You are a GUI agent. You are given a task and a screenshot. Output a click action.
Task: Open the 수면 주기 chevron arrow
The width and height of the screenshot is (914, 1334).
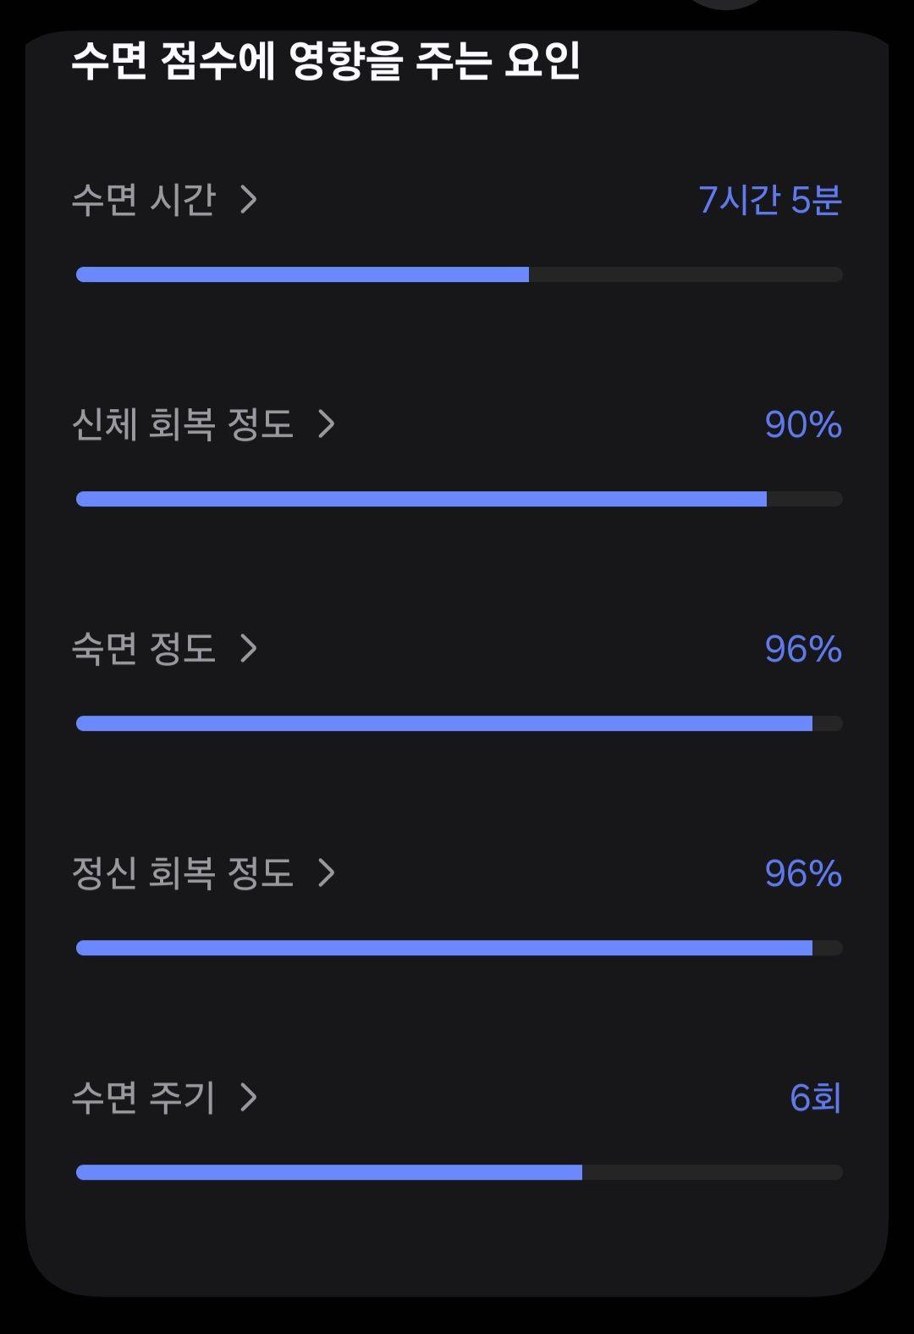click(248, 1098)
